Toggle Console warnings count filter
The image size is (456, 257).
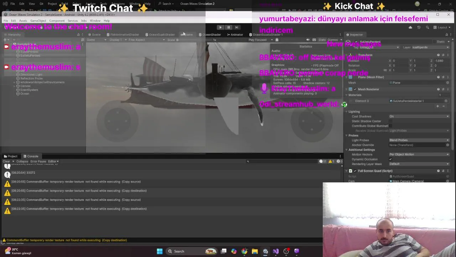coord(331,161)
